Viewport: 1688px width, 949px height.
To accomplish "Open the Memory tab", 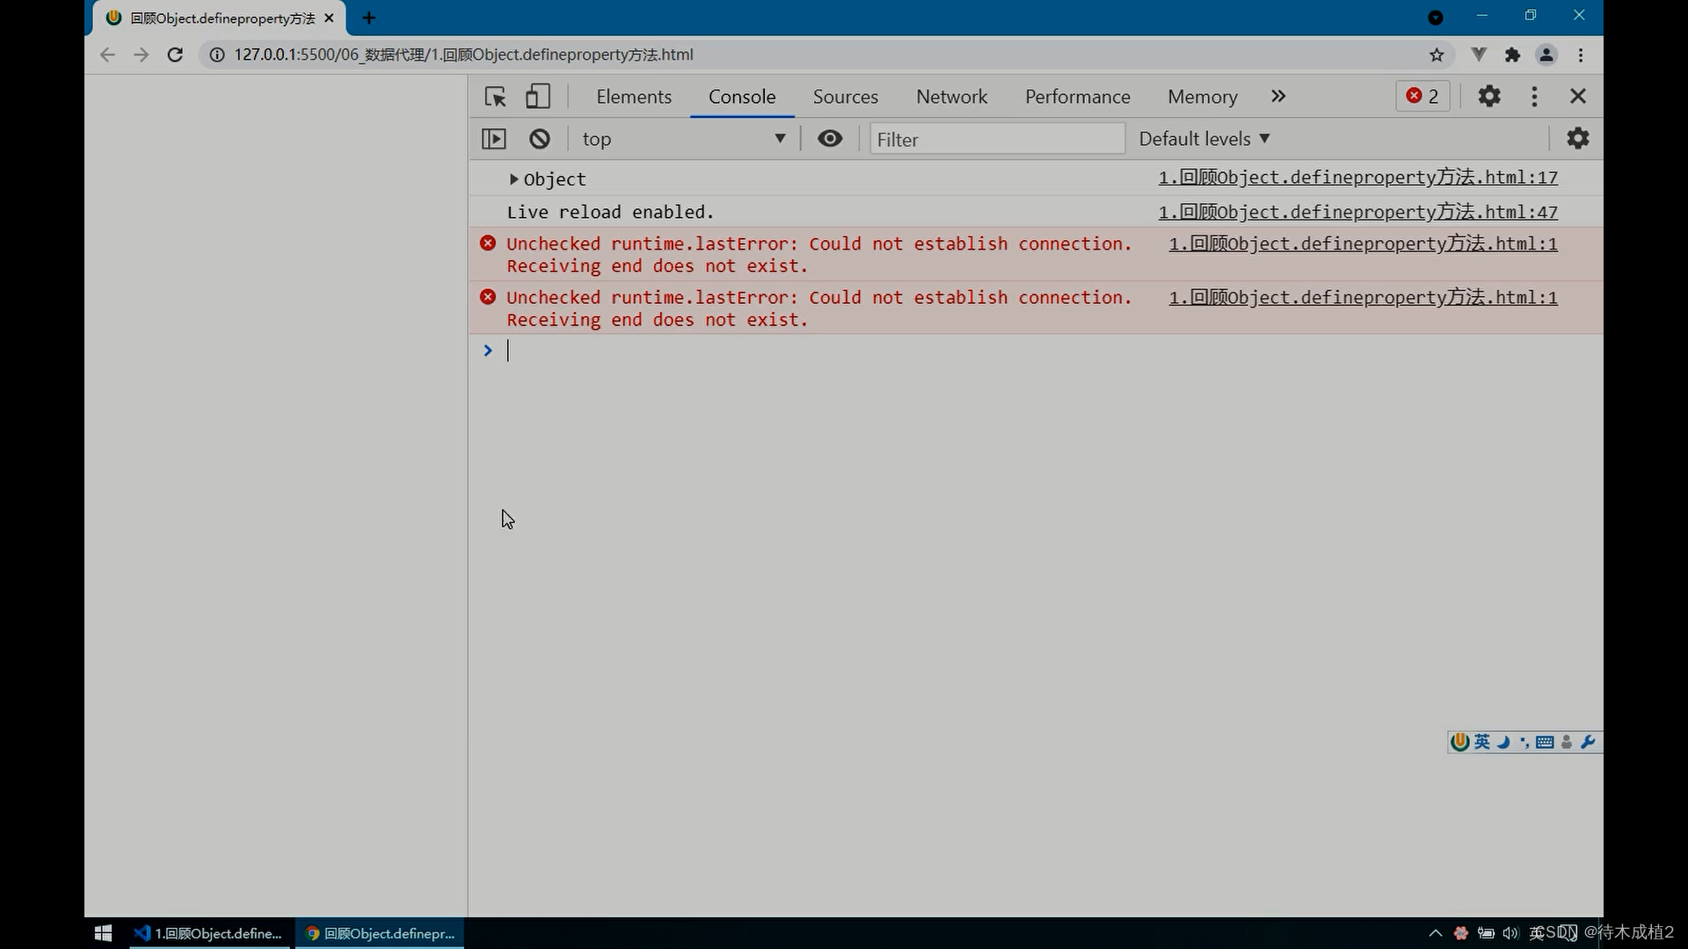I will 1202,97.
